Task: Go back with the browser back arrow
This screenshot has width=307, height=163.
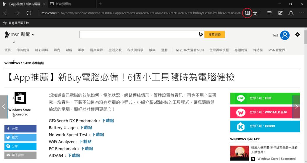Action: [6, 13]
